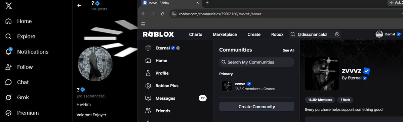Screen dimensions: 403x122
Task: Open Chat in the X sidebar
Action: 17,82
